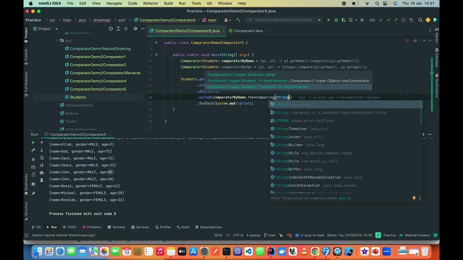
Task: Expand all nodes in the Project panel
Action: (118, 29)
